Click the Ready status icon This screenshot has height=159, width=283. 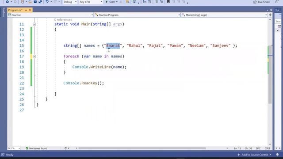pyautogui.click(x=3, y=155)
